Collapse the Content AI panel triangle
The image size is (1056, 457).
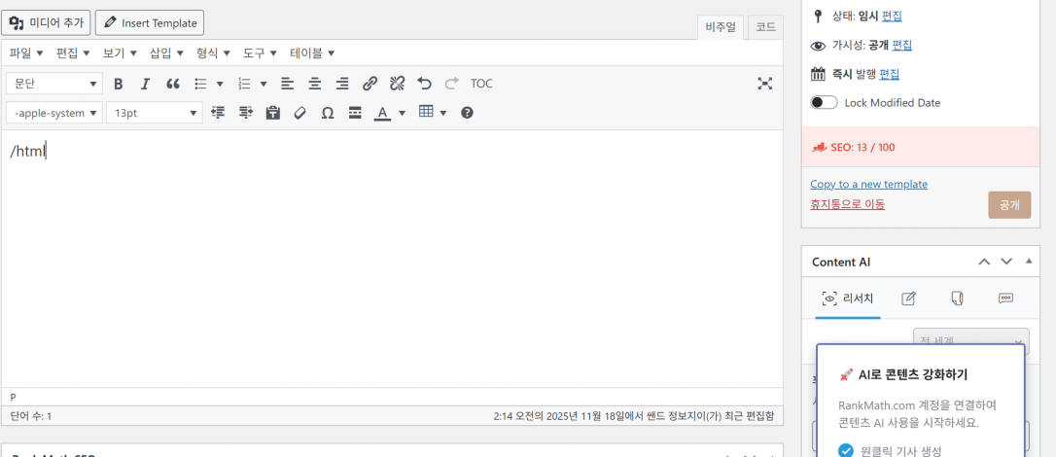[x=1029, y=262]
